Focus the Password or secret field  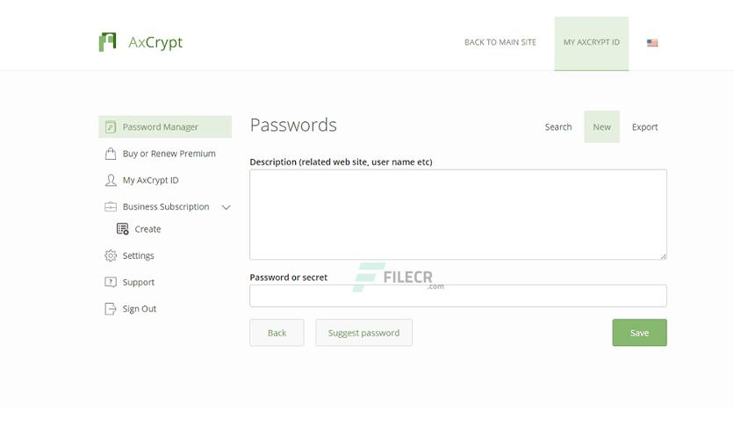[457, 296]
